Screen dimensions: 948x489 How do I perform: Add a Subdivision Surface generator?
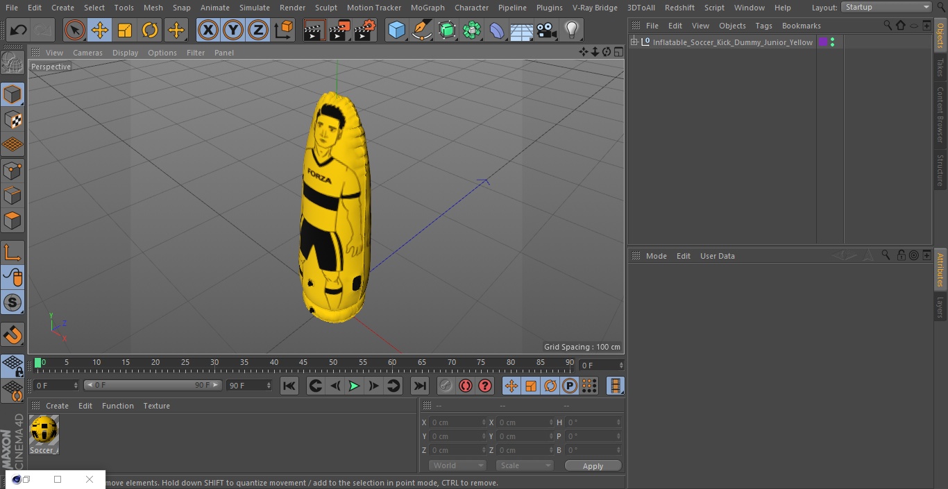[x=447, y=31]
